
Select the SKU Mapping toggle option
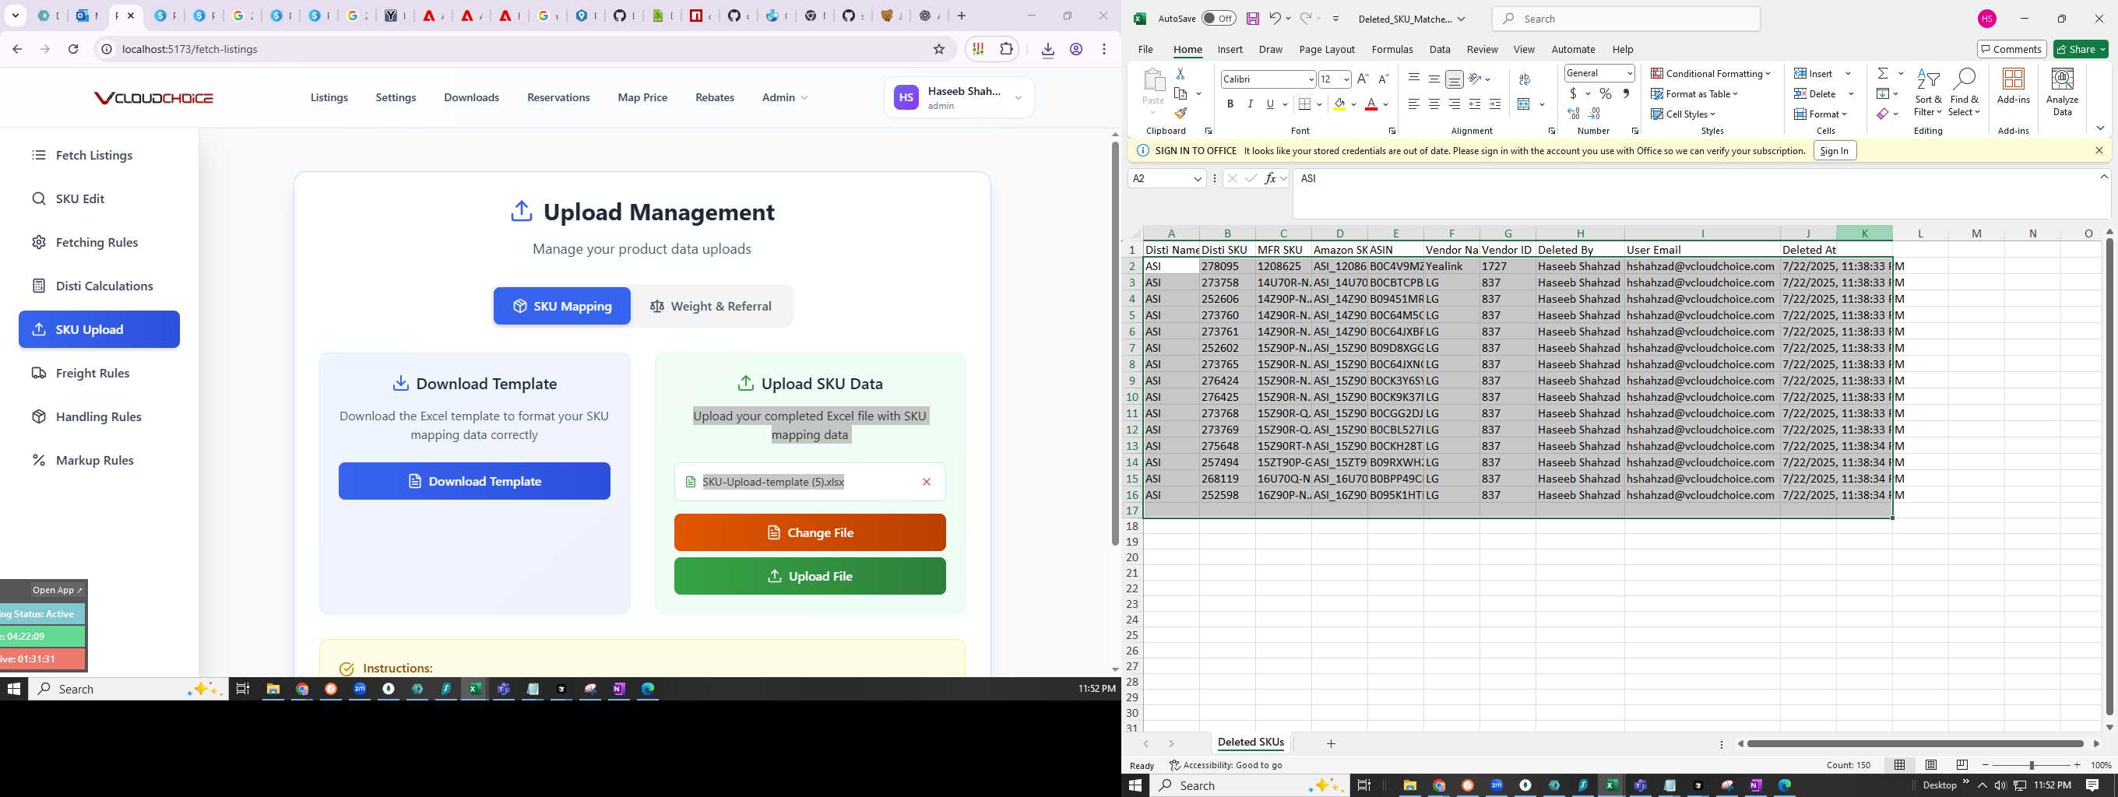tap(561, 306)
